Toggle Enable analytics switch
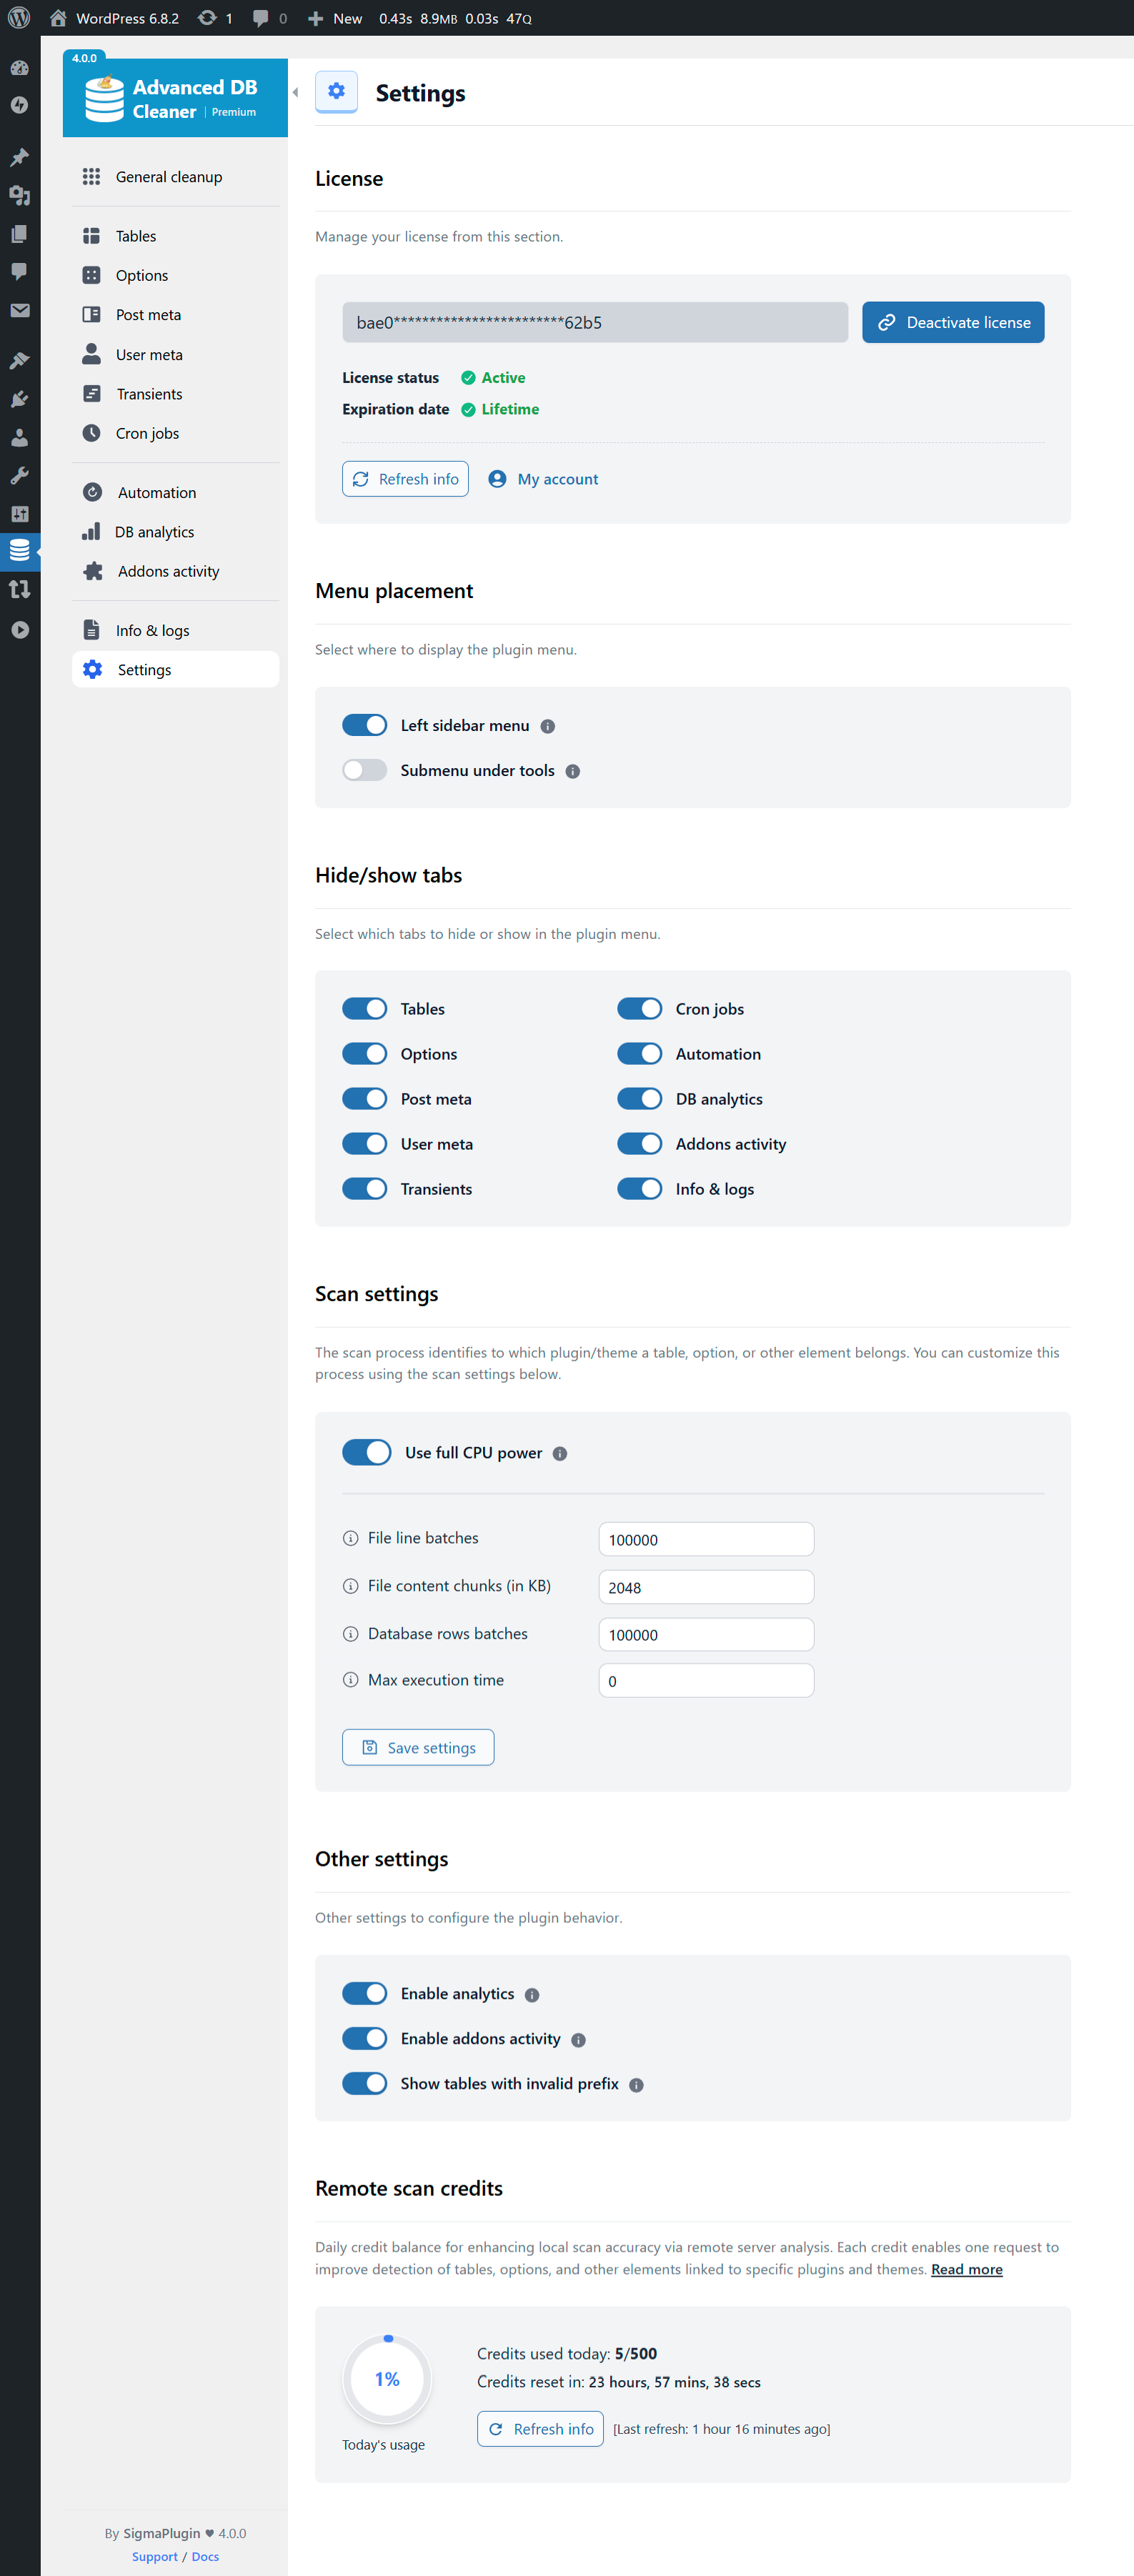Screen dimensions: 1134x2576 (x=364, y=1993)
